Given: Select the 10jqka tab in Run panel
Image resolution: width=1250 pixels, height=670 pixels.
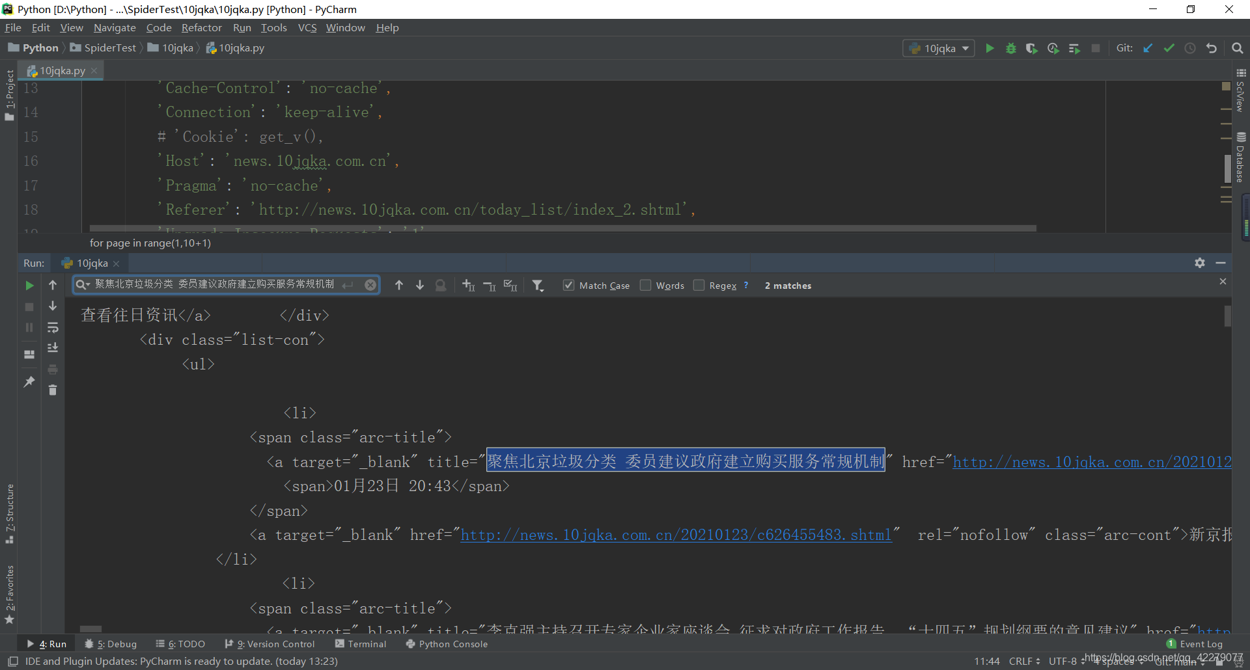Looking at the screenshot, I should click(91, 263).
